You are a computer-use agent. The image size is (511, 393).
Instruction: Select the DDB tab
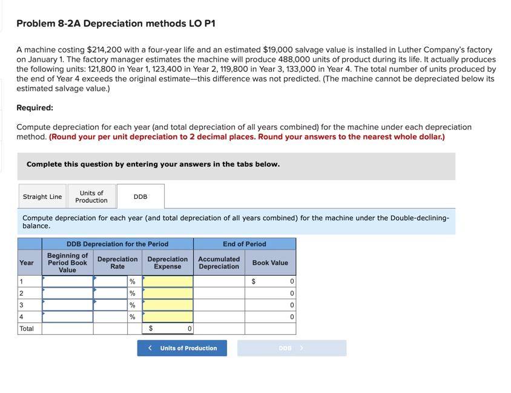pyautogui.click(x=140, y=197)
